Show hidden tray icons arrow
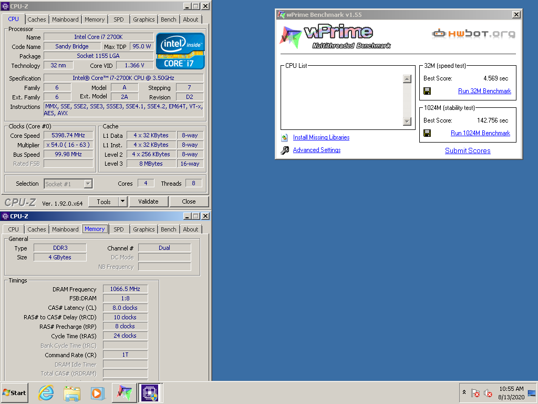 [464, 392]
